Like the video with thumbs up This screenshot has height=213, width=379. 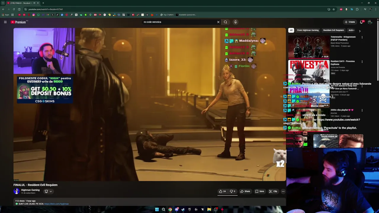(222, 191)
